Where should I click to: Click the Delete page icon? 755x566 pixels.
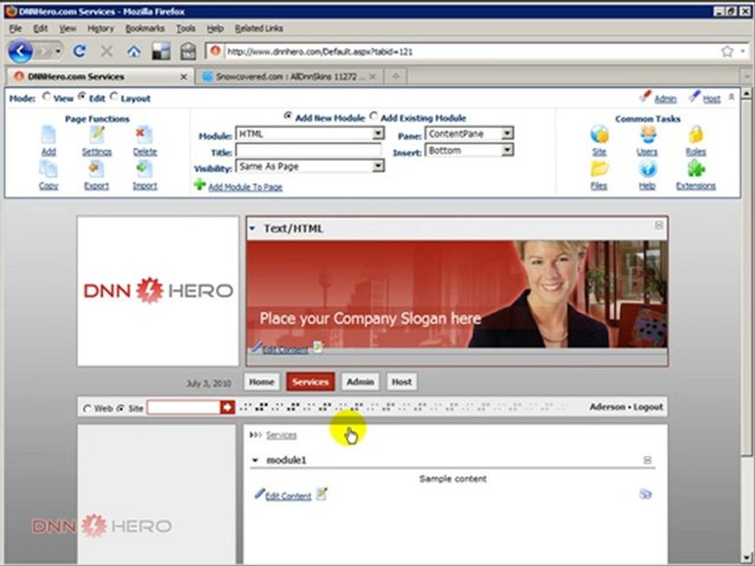144,135
